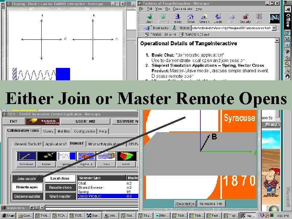
Task: Select the Spring session row
Action: point(108,192)
